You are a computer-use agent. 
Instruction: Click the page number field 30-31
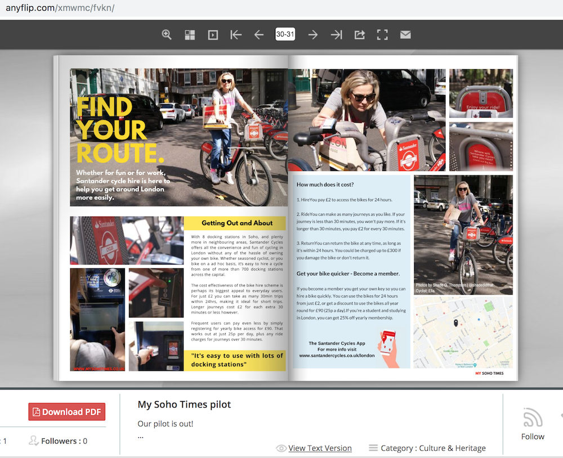pos(285,34)
